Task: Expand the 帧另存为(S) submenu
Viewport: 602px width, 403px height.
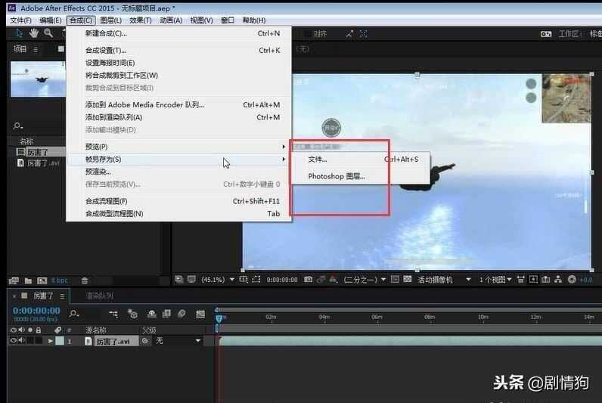Action: click(178, 160)
